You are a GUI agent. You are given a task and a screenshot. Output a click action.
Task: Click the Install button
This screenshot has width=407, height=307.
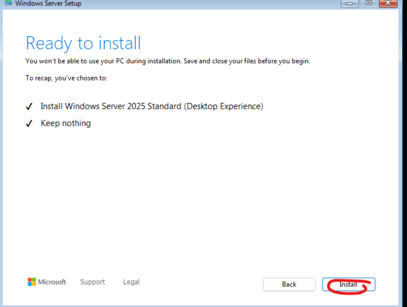[x=348, y=285]
